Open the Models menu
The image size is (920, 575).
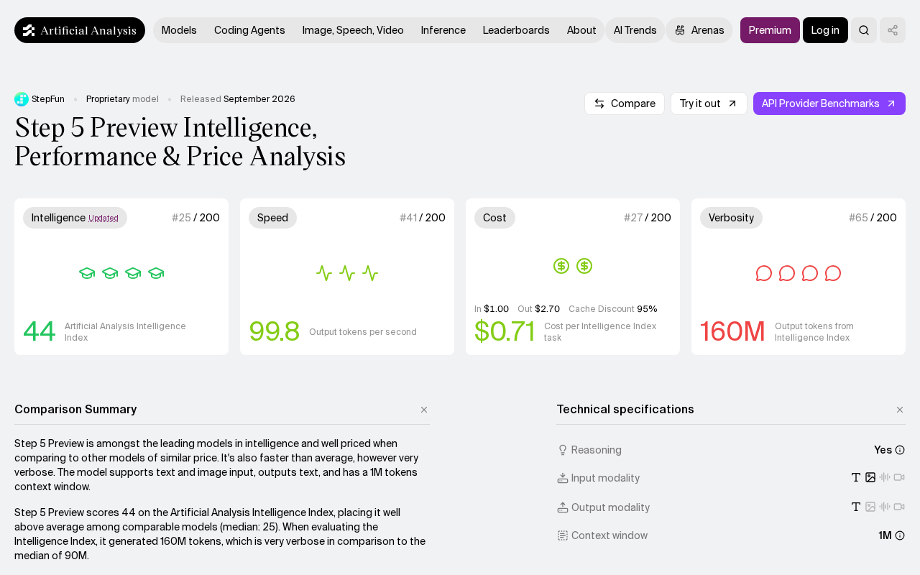(179, 30)
